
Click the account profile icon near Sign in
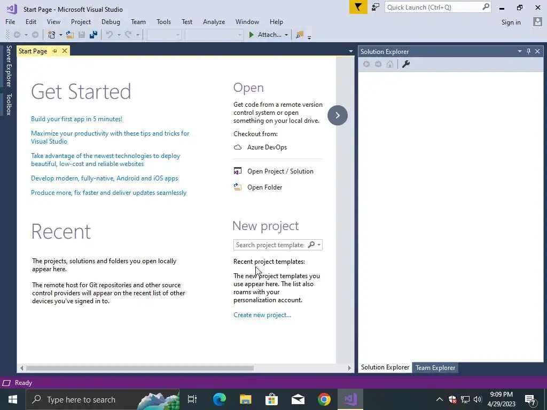(537, 22)
